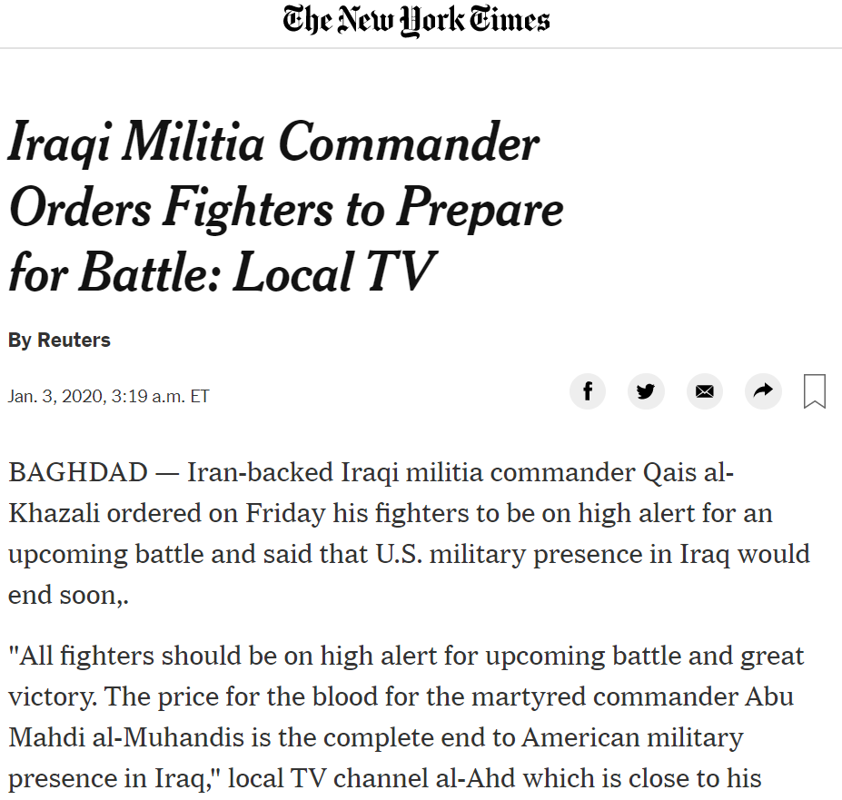The height and width of the screenshot is (800, 842).
Task: Click the "Orders Fighters to Prepare" headline line
Action: tap(287, 208)
